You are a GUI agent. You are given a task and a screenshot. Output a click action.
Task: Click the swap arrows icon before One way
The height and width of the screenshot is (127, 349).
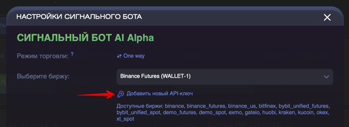click(119, 56)
